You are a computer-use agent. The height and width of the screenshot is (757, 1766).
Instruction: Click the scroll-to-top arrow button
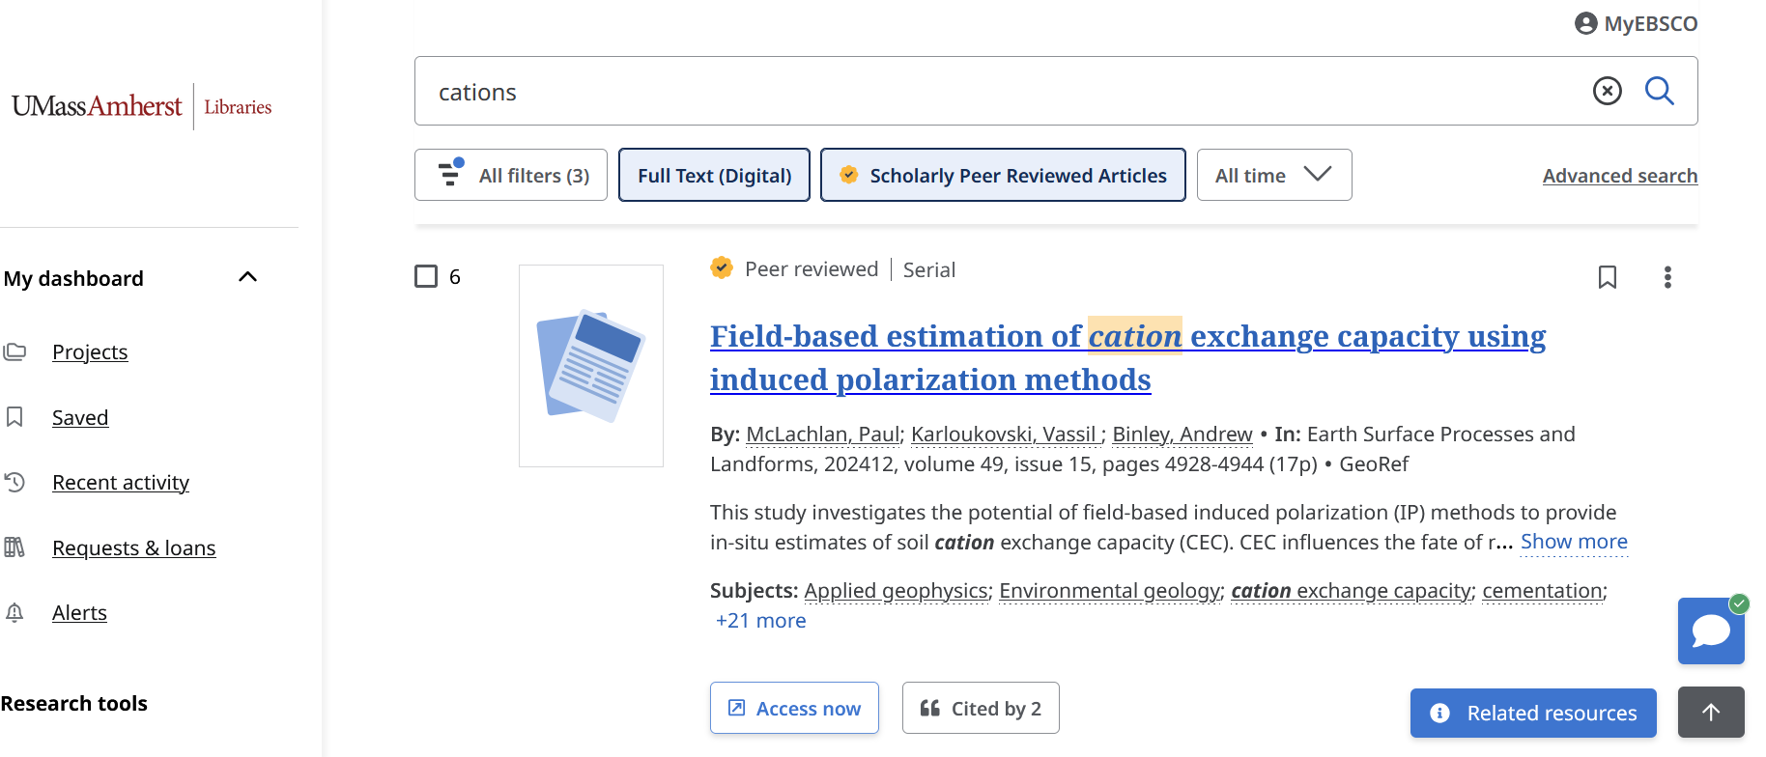tap(1710, 713)
